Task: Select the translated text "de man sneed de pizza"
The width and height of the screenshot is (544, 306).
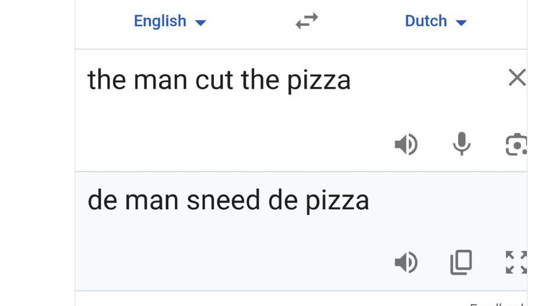Action: coord(228,201)
